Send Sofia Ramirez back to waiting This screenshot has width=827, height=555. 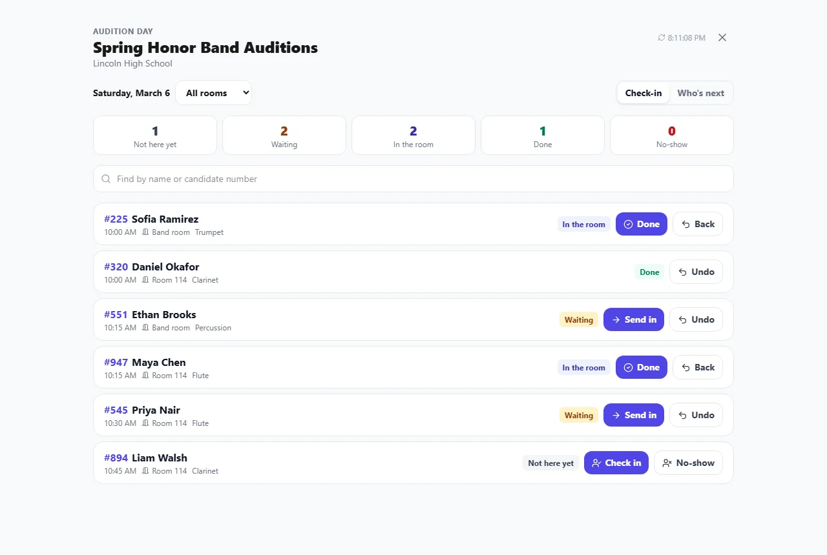698,224
